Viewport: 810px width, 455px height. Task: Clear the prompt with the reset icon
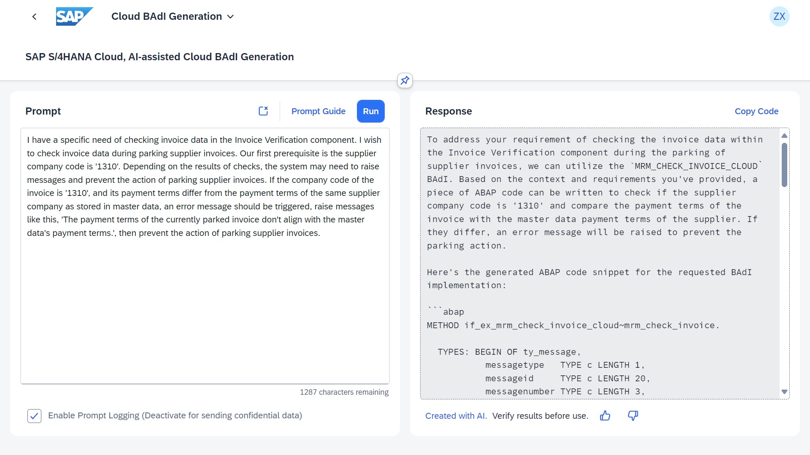[x=263, y=111]
